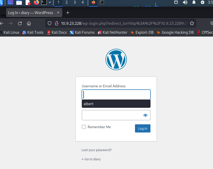Click the WordPress logo
This screenshot has height=169, width=213.
coord(116,59)
